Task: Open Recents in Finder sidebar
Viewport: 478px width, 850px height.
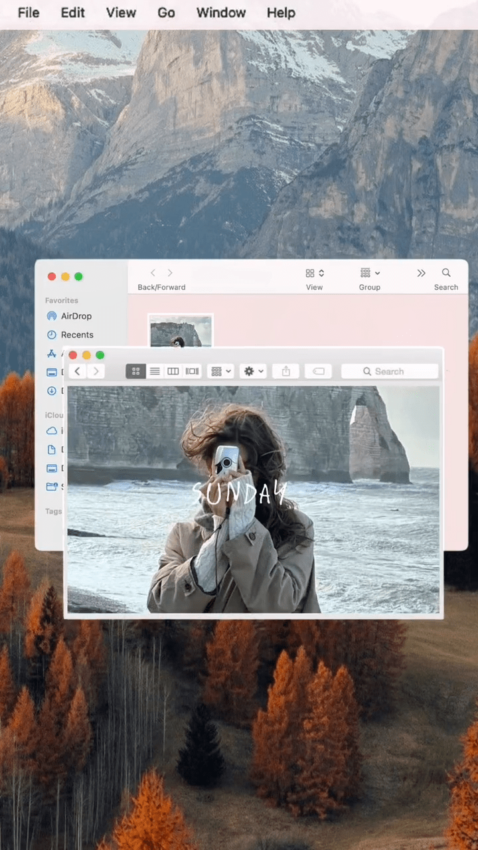Action: pyautogui.click(x=77, y=335)
